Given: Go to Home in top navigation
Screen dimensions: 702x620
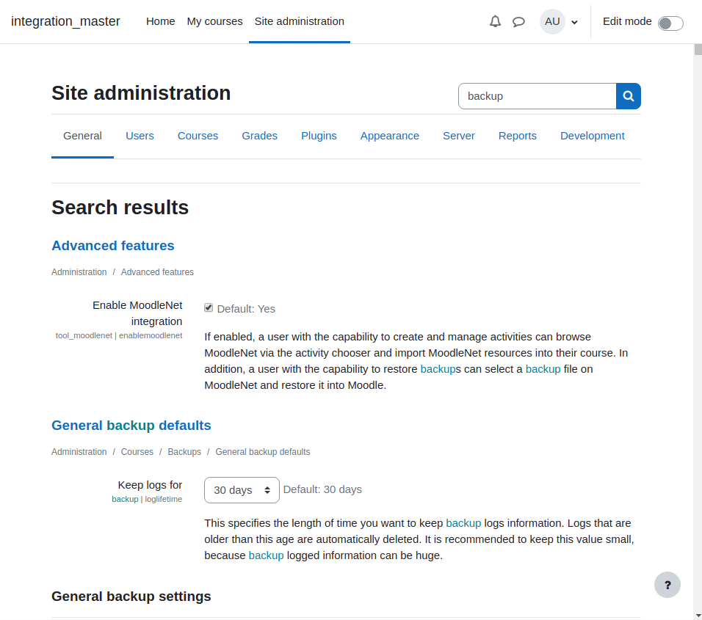Looking at the screenshot, I should pyautogui.click(x=160, y=21).
